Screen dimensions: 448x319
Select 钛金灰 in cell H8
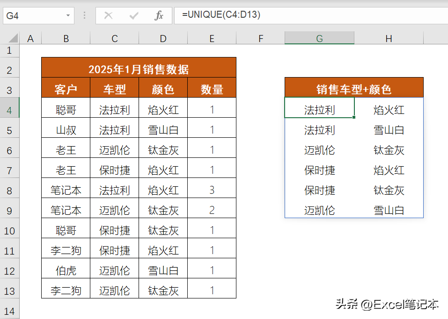pyautogui.click(x=389, y=188)
